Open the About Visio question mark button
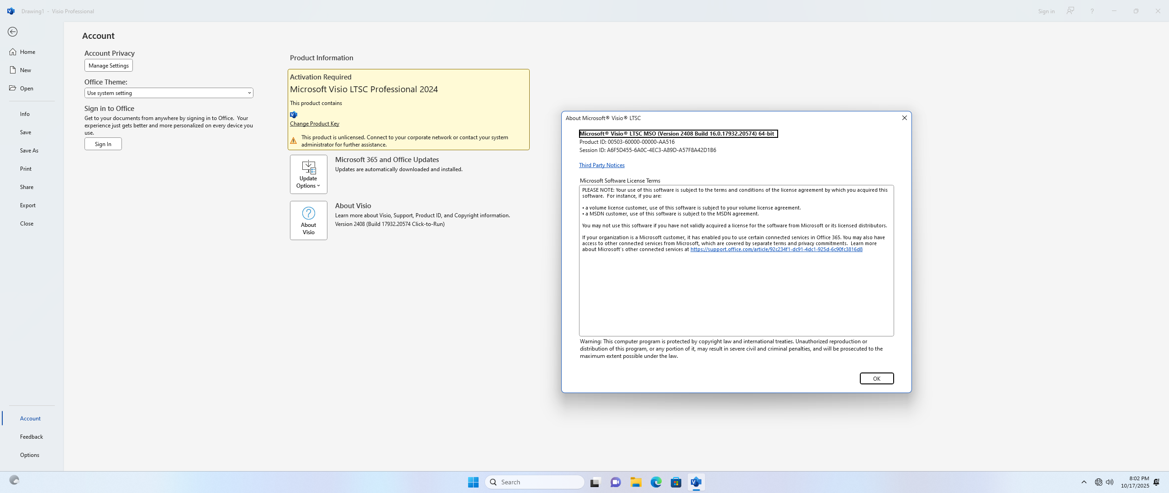The width and height of the screenshot is (1169, 493). click(308, 220)
